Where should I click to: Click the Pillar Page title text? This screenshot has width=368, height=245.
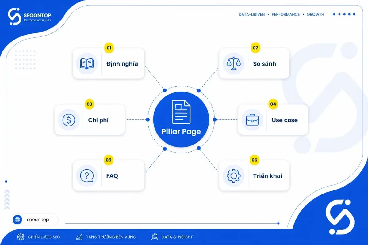coord(181,132)
